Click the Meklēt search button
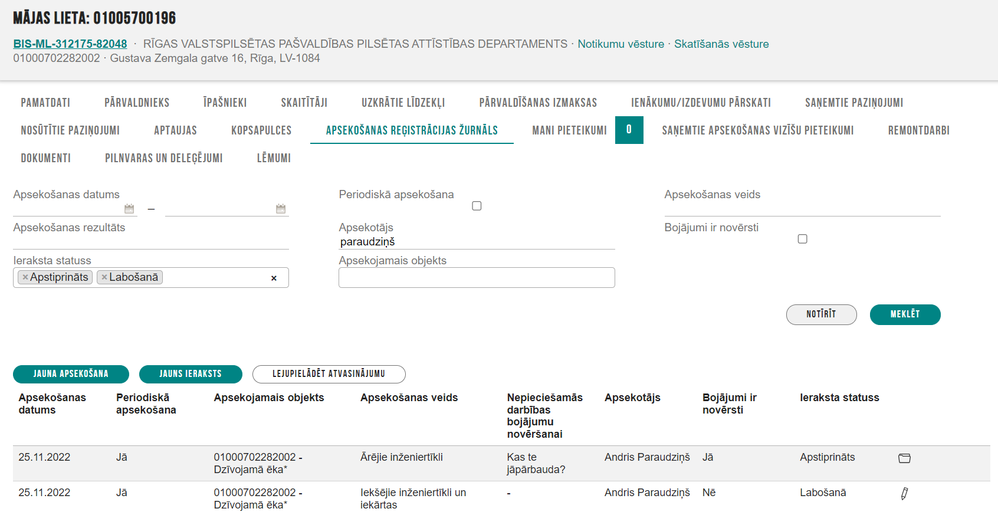Image resolution: width=998 pixels, height=515 pixels. tap(905, 314)
